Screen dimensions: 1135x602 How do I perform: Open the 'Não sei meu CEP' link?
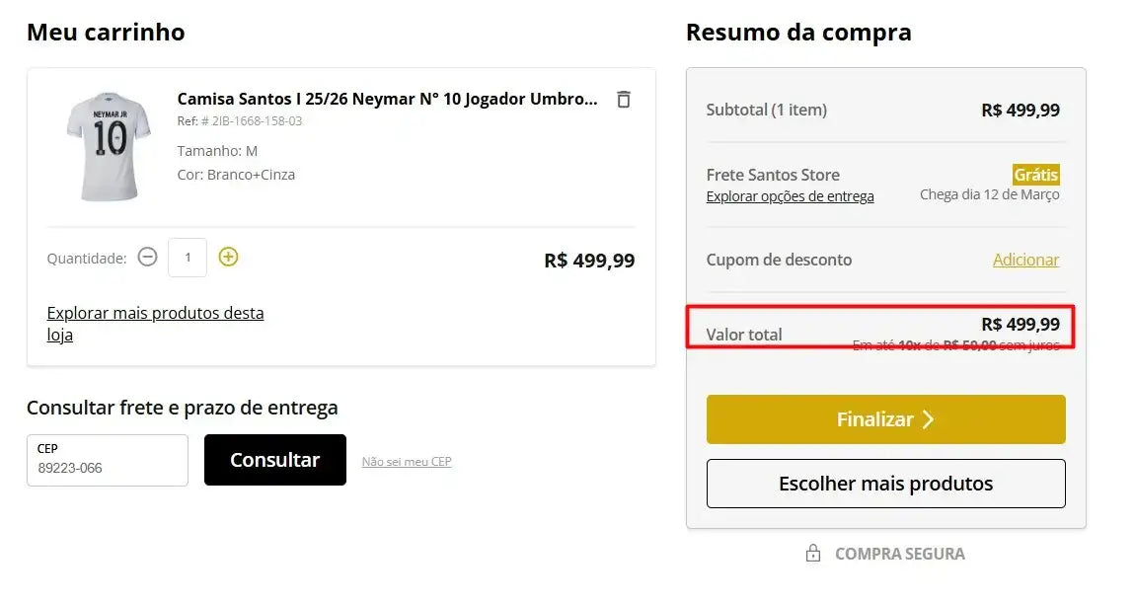[x=407, y=461]
